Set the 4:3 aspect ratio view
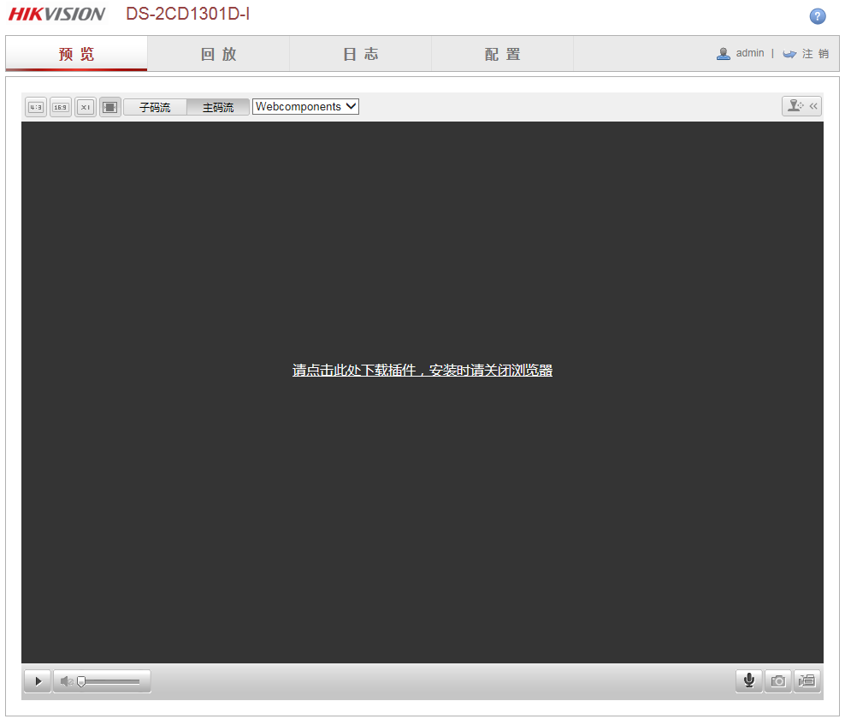Image resolution: width=845 pixels, height=719 pixels. click(x=36, y=107)
